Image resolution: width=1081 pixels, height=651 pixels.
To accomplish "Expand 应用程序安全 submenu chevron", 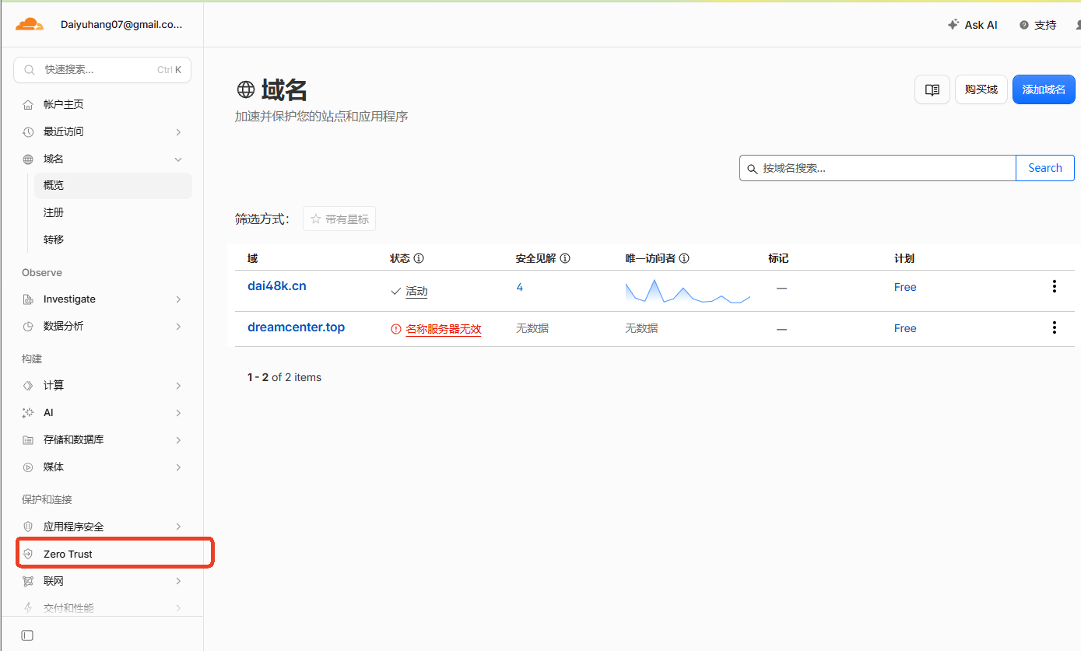I will coord(178,527).
